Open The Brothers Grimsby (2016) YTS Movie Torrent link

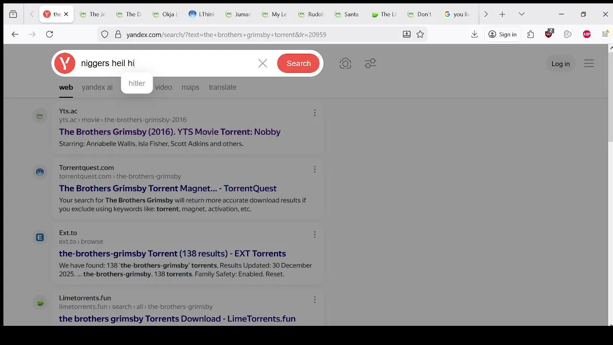click(x=170, y=132)
